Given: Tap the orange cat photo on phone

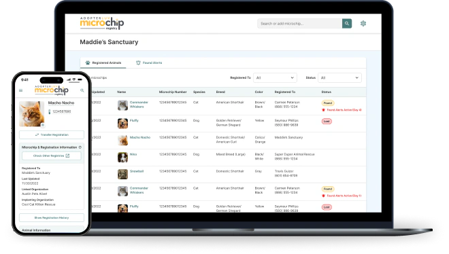Looking at the screenshot, I should tap(31, 113).
